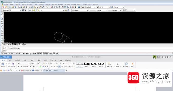Click into the WPS blank document page
Image resolution: width=173 pixels, height=91 pixels.
click(x=89, y=83)
